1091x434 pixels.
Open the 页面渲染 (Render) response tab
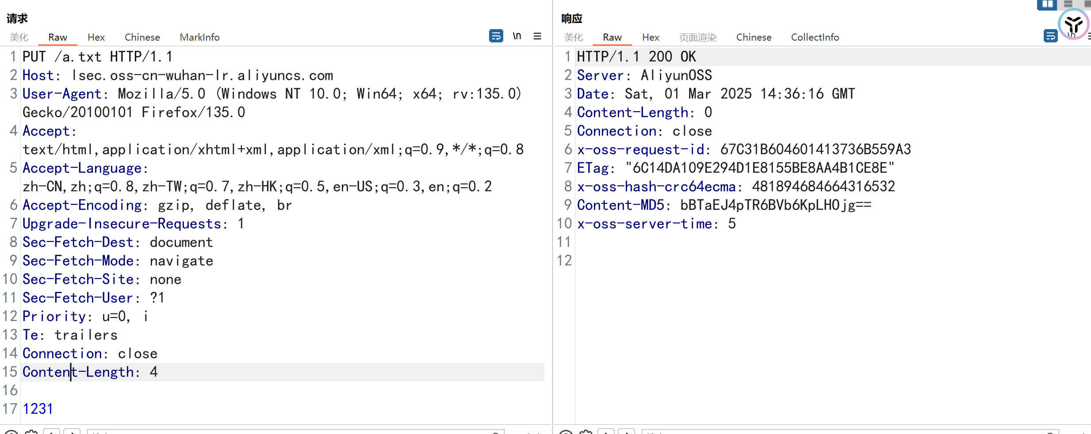[697, 37]
